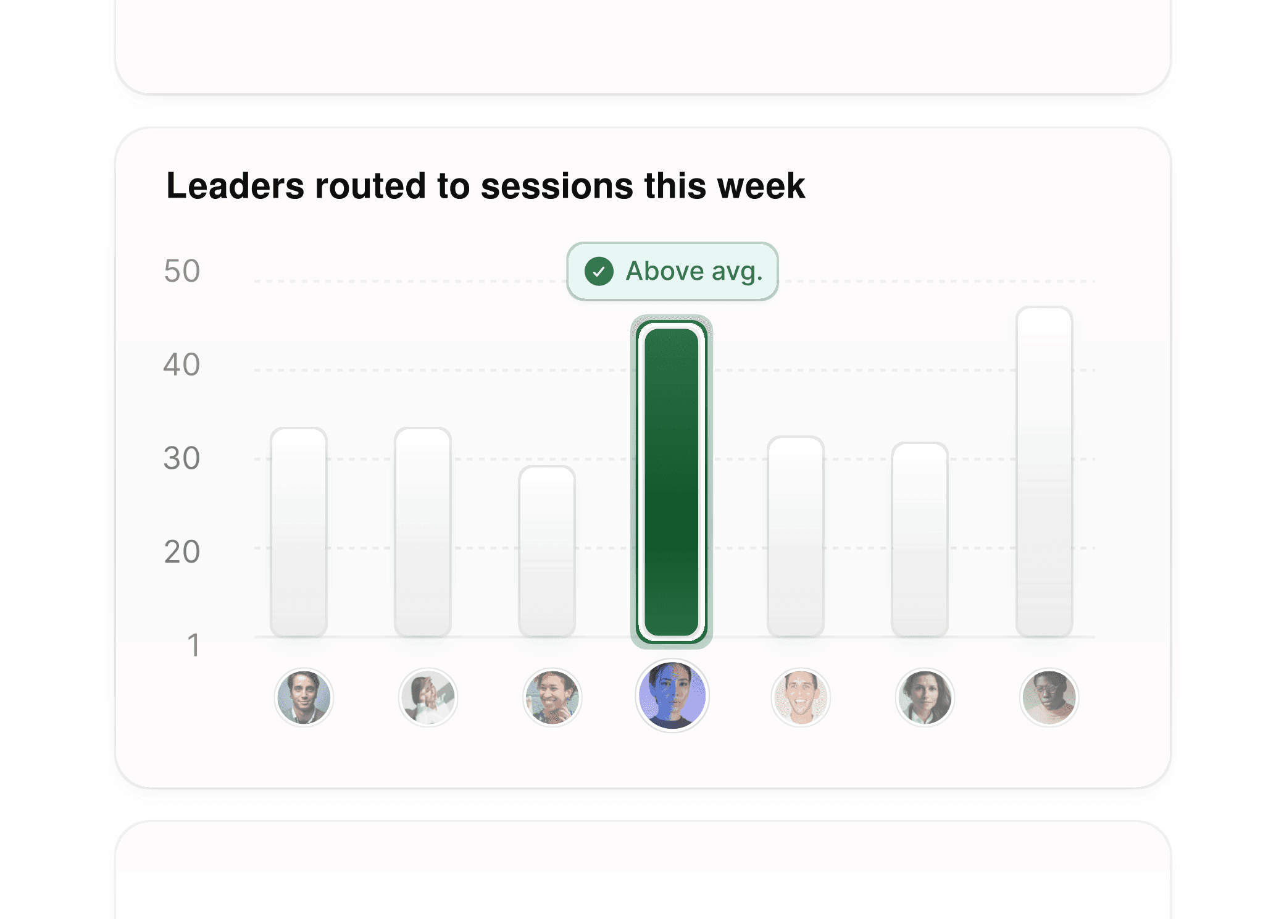This screenshot has height=919, width=1284.
Task: Select the highlighted leader's blue-tinted avatar
Action: [x=673, y=696]
